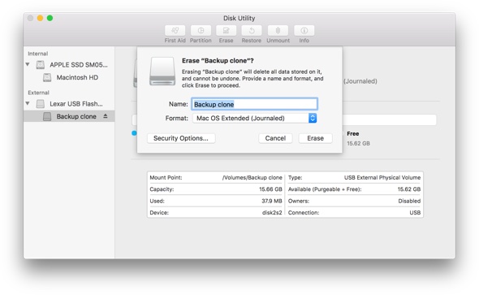Open the Info toolbar icon

304,31
